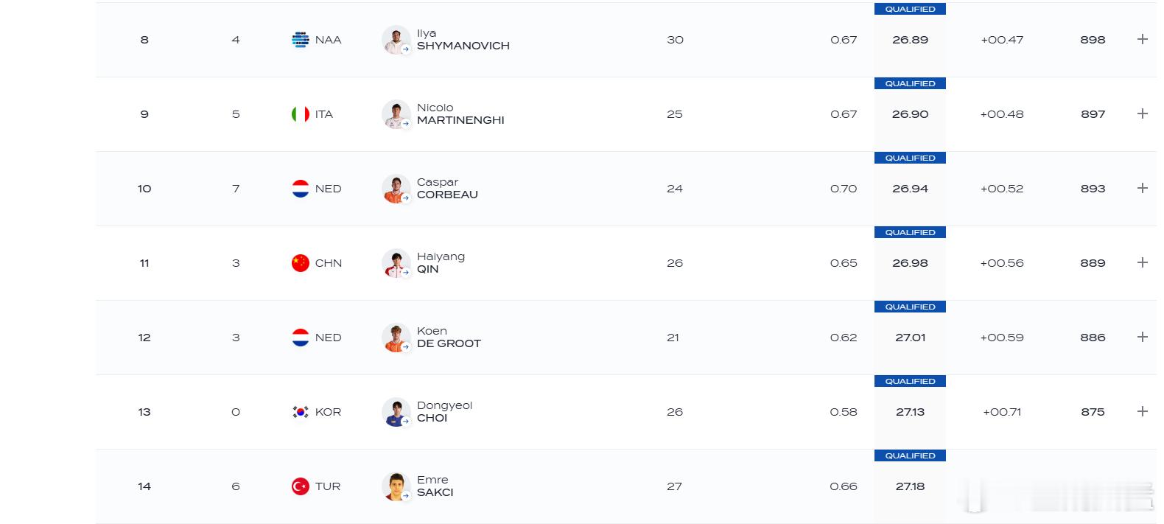Open Caspar CORBEAU athlete name link

pyautogui.click(x=447, y=188)
